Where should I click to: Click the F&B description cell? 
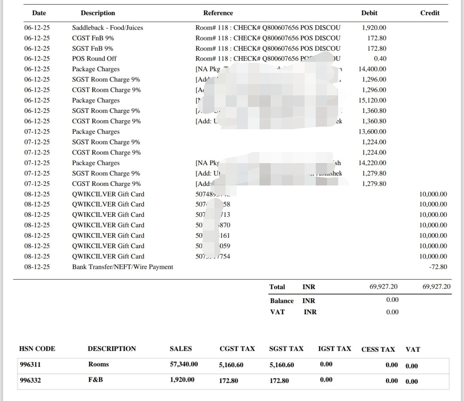tap(95, 380)
